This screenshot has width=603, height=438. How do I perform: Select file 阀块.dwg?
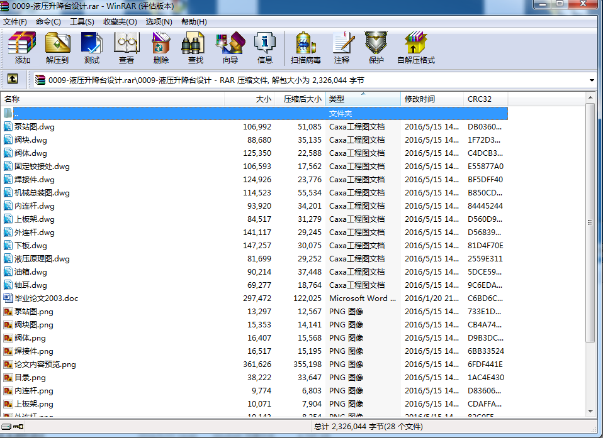point(31,140)
